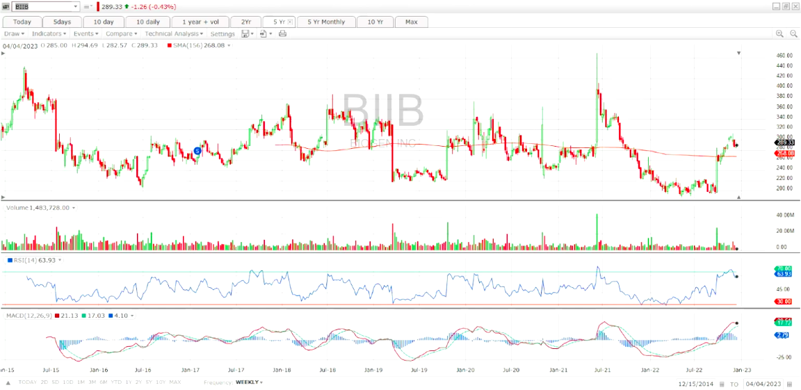
Task: Switch to the 5days tab
Action: (61, 22)
